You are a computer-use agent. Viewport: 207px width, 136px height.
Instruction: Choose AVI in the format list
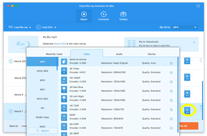pyautogui.click(x=42, y=108)
